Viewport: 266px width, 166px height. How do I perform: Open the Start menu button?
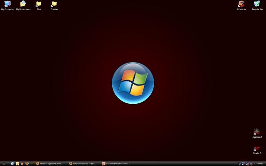click(5, 164)
